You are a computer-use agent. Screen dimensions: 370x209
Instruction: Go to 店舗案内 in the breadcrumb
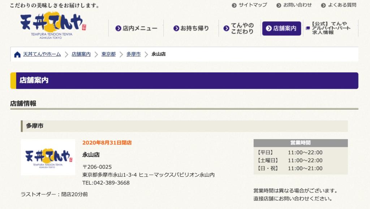click(81, 54)
